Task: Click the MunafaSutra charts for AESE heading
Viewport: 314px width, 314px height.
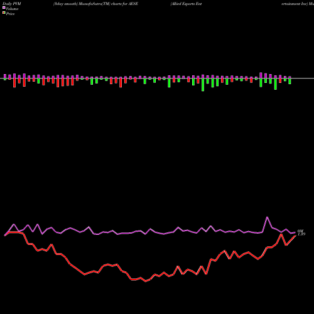Action: 95,4
